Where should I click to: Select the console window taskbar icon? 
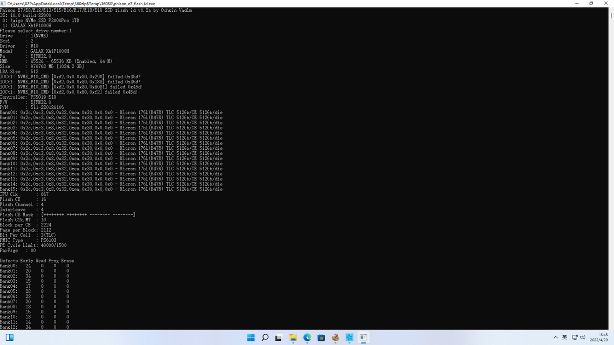364,337
